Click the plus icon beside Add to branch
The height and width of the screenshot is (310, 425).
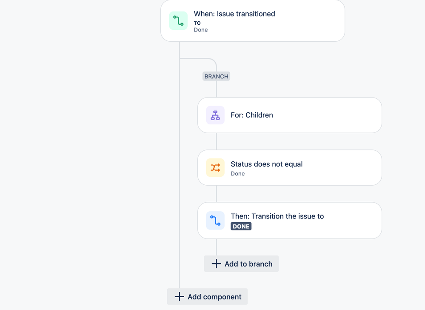[x=216, y=264]
